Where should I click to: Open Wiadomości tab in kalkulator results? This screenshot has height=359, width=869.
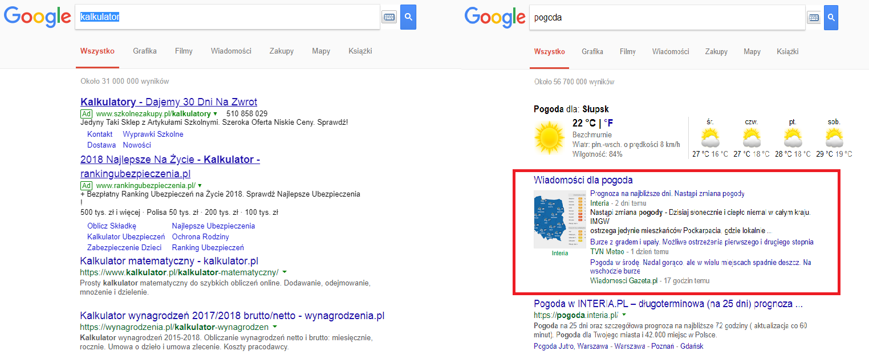pyautogui.click(x=231, y=51)
